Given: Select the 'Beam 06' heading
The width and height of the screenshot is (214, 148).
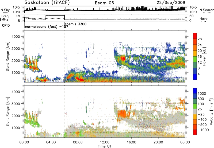Looking at the screenshot, I should (x=104, y=3).
